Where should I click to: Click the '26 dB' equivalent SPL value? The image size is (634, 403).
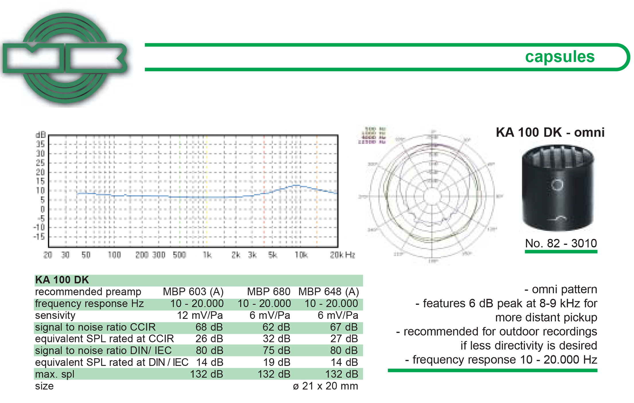click(x=209, y=339)
